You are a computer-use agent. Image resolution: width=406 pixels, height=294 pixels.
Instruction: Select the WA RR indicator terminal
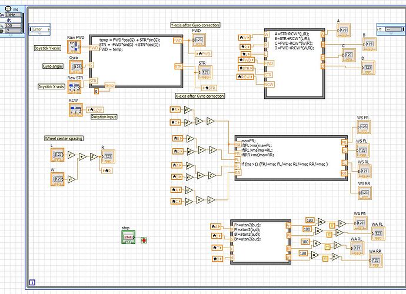click(x=376, y=260)
